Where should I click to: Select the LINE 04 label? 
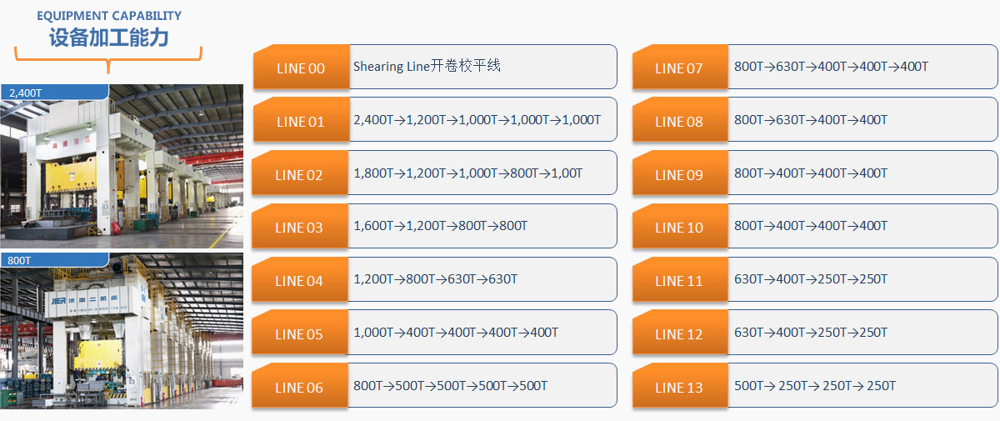(x=299, y=281)
